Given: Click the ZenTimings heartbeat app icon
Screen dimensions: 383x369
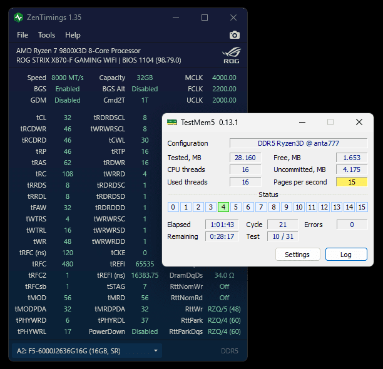Looking at the screenshot, I should (x=18, y=18).
